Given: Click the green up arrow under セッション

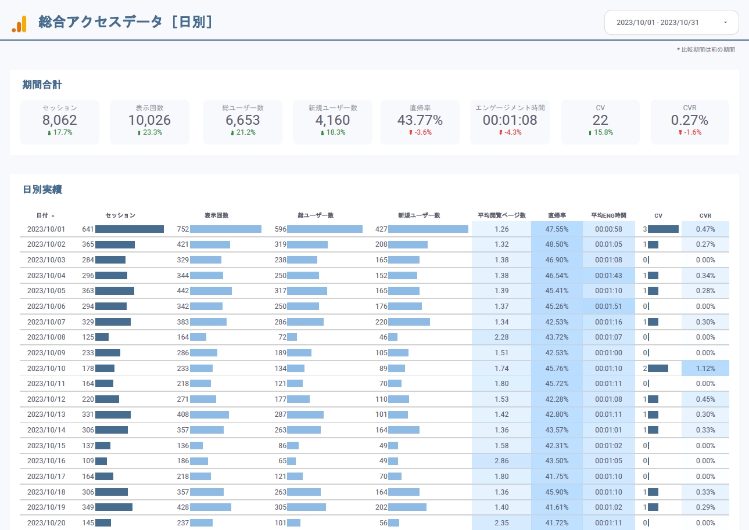Looking at the screenshot, I should point(49,133).
